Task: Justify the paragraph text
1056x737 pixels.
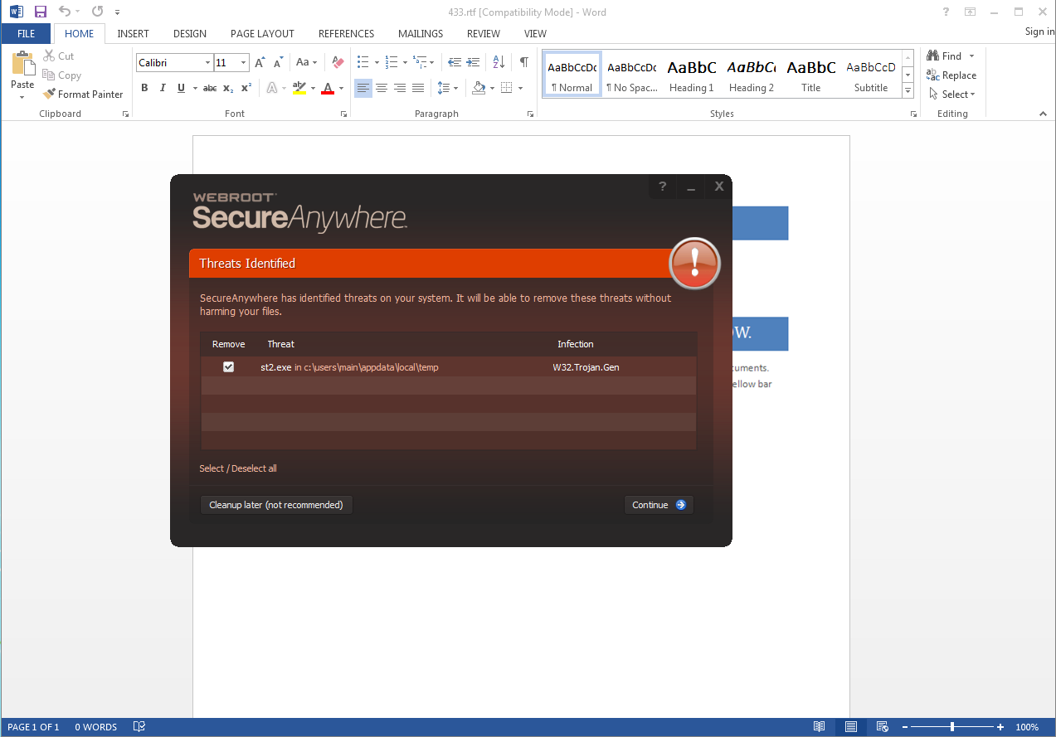Action: coord(418,88)
